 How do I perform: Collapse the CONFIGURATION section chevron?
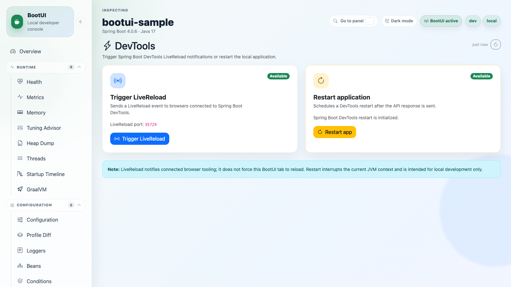click(79, 205)
